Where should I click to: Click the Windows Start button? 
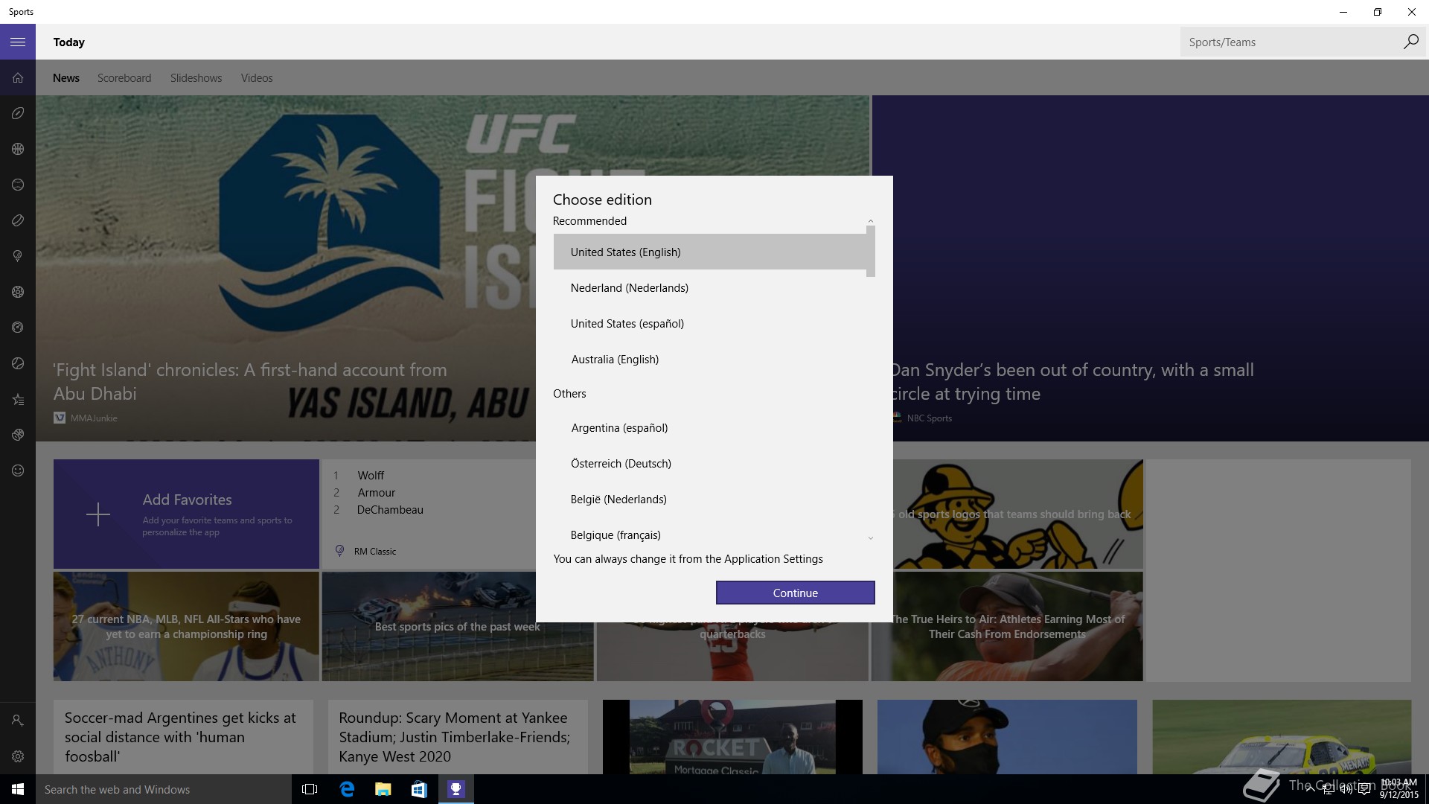pyautogui.click(x=18, y=789)
